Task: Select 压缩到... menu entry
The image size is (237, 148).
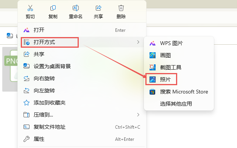Action: (x=82, y=115)
